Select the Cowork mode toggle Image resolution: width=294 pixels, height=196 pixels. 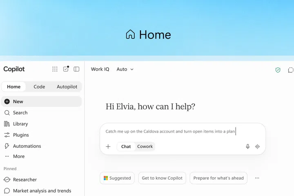(x=145, y=147)
